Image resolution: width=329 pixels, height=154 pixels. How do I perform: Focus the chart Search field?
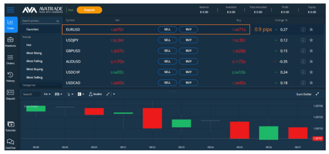pyautogui.click(x=31, y=94)
